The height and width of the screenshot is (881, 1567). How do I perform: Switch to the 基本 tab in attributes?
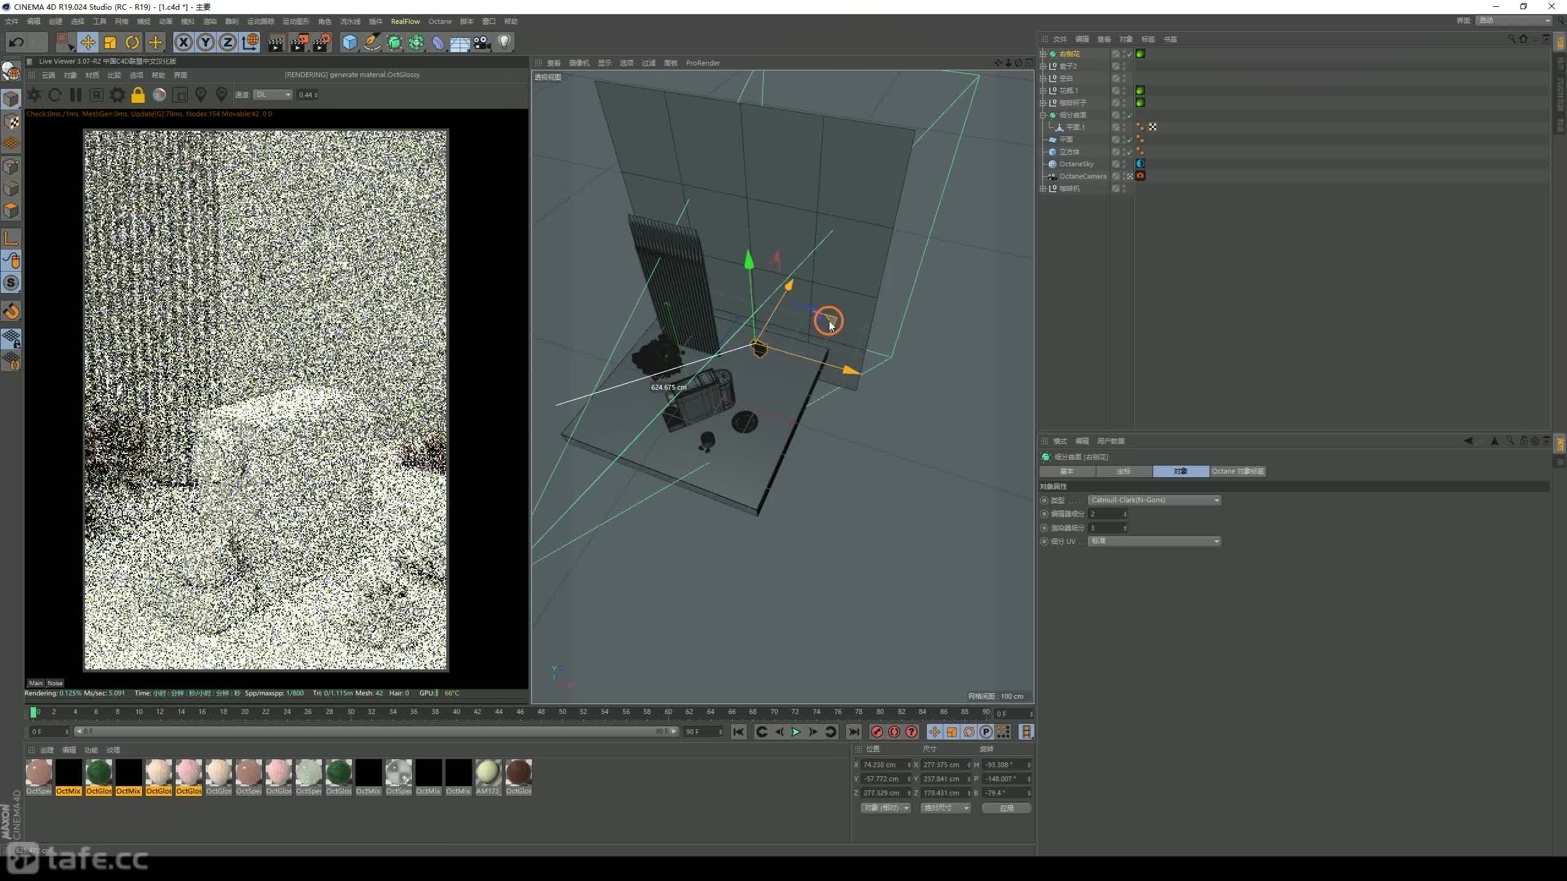(x=1067, y=471)
